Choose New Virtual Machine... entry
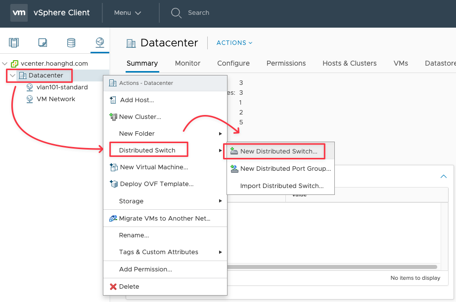 point(165,167)
